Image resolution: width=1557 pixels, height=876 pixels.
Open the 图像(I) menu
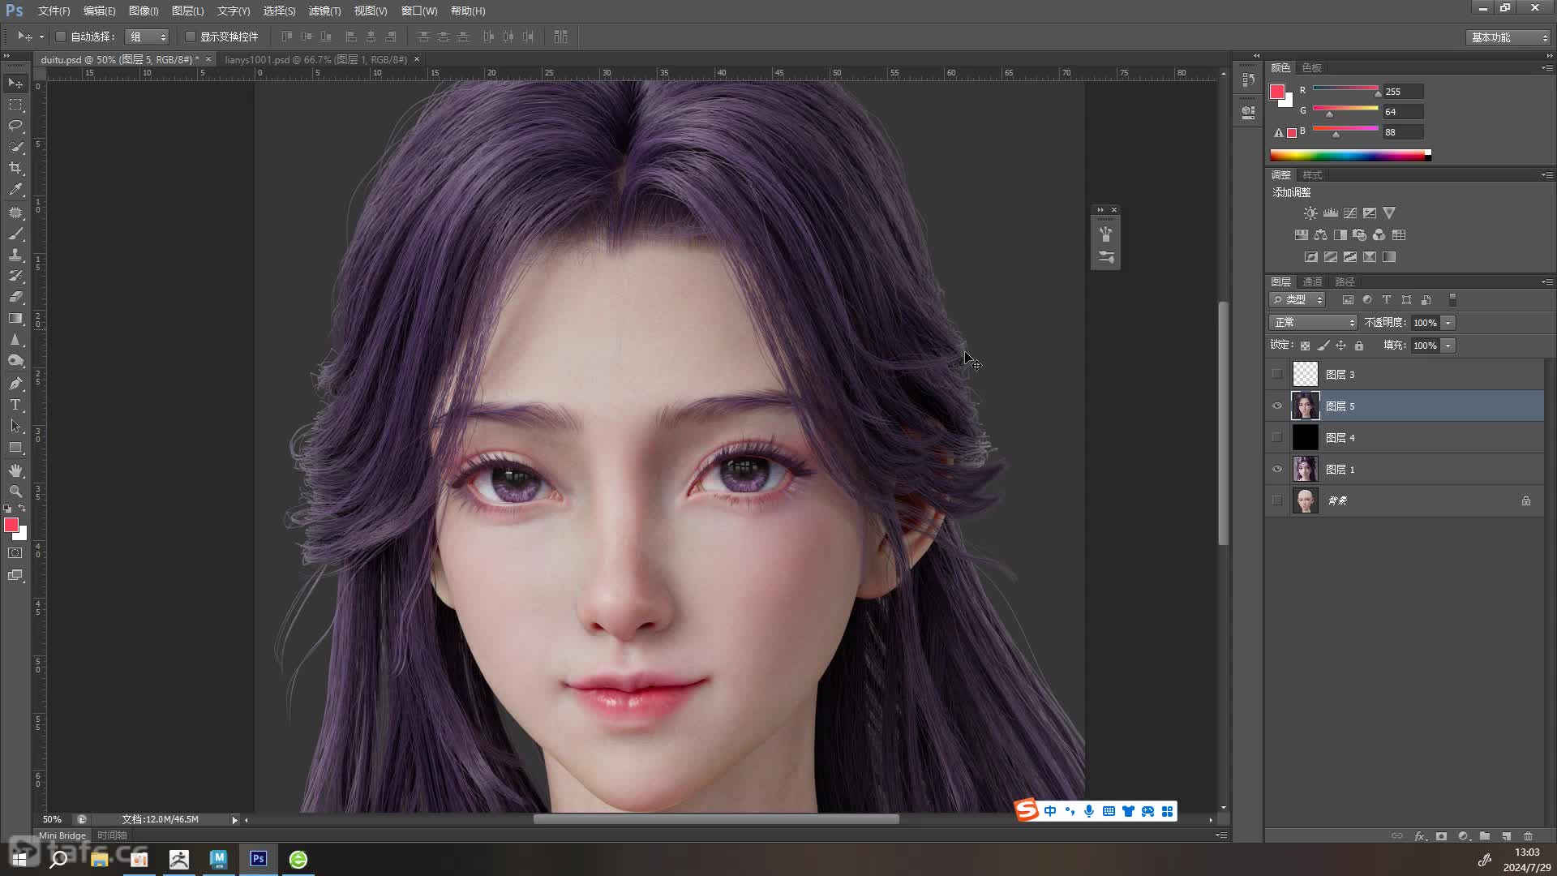coord(144,11)
